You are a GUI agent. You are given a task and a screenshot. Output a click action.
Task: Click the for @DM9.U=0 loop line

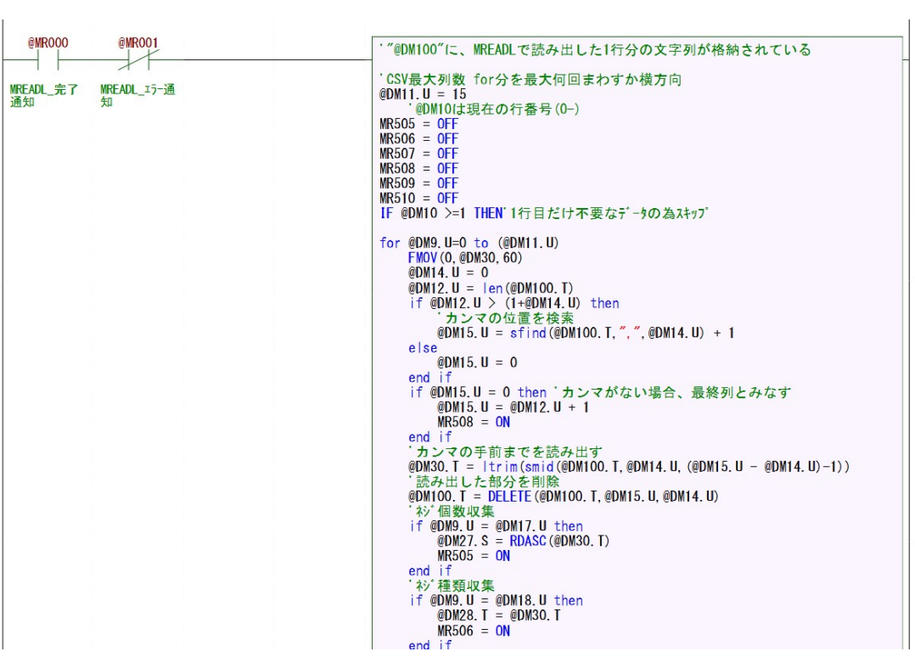(469, 243)
